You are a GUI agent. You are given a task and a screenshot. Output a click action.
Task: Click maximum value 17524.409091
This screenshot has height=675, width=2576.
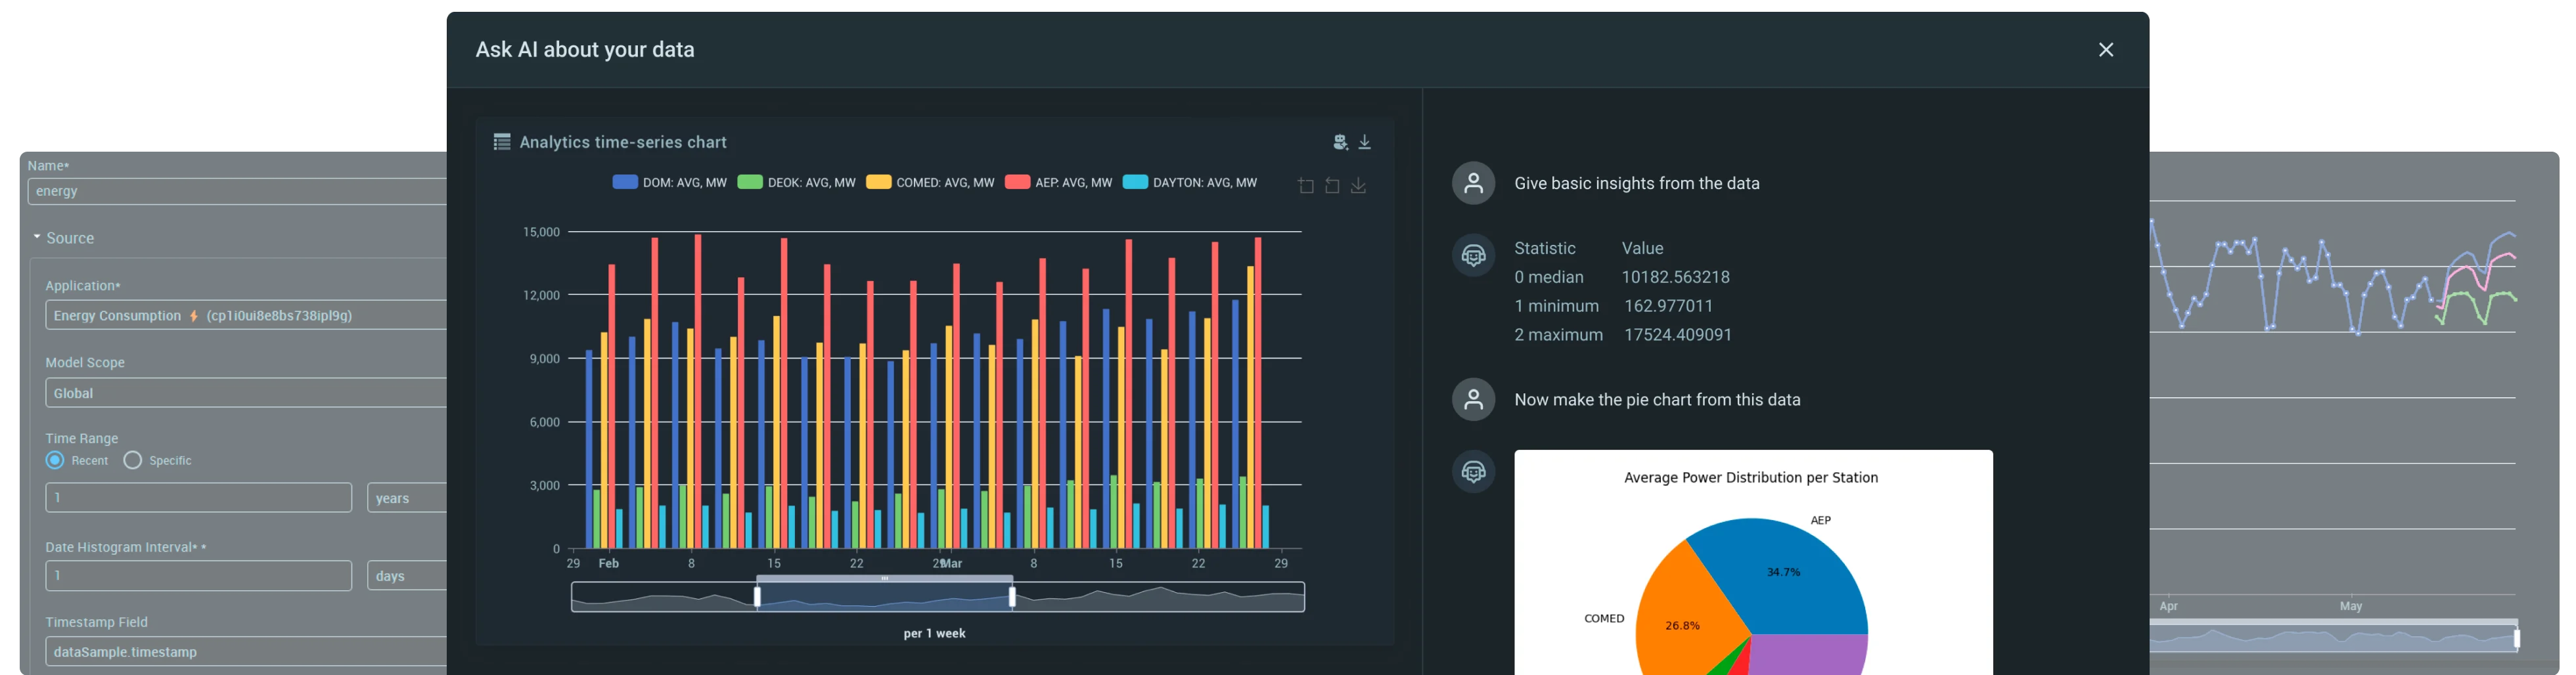[x=1677, y=335]
